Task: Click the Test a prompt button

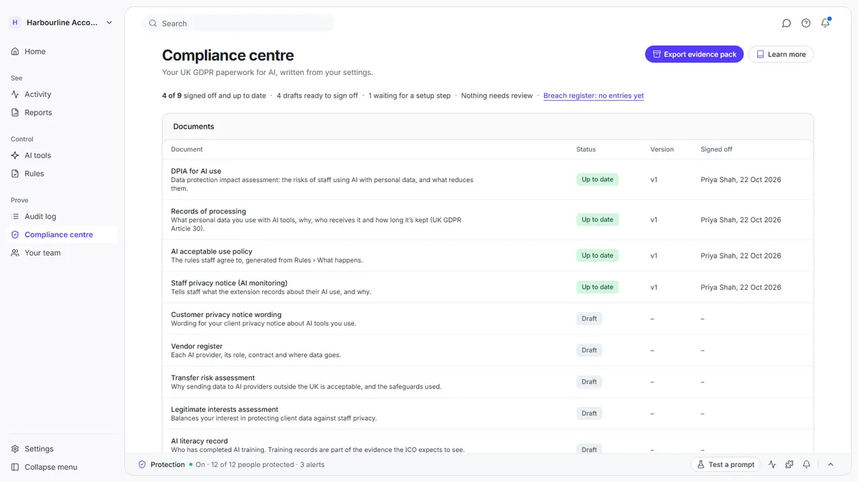Action: coord(725,464)
